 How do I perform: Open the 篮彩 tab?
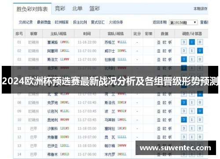pos(95,8)
